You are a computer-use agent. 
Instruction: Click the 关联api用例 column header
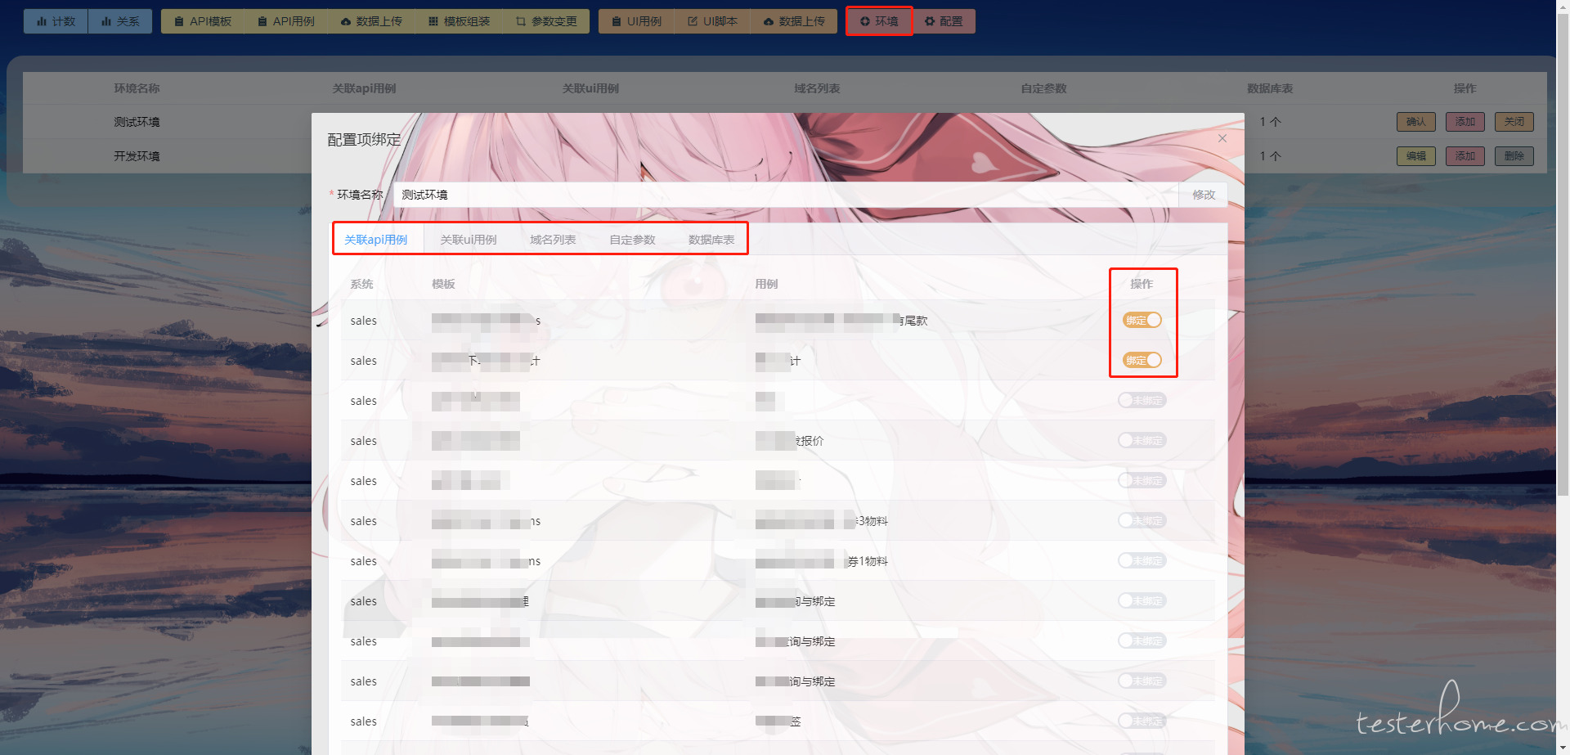tap(364, 88)
